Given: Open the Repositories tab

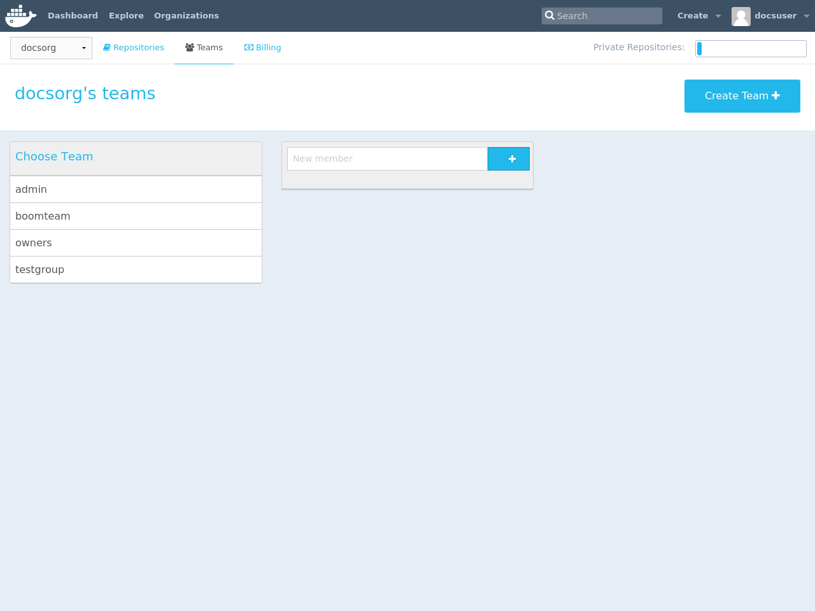Looking at the screenshot, I should tap(134, 48).
